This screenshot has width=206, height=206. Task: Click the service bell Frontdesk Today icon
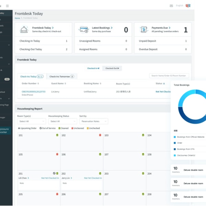(x=24, y=30)
